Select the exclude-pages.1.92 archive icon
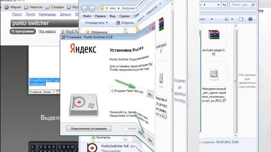The image size is (271, 152). coord(214,35)
